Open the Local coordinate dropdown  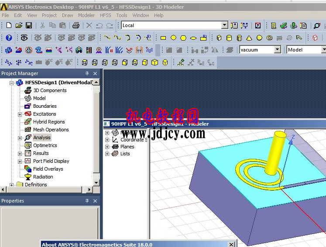pyautogui.click(x=225, y=25)
